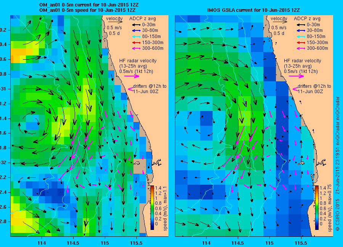Click longitude label 114 under left map
The width and height of the screenshot is (343, 247).
(42, 243)
